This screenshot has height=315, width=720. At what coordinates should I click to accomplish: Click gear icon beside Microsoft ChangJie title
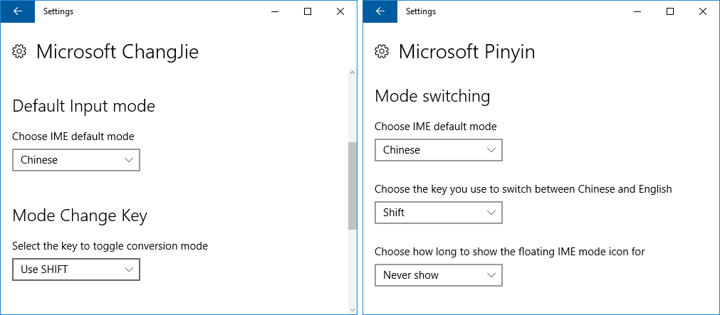point(19,52)
